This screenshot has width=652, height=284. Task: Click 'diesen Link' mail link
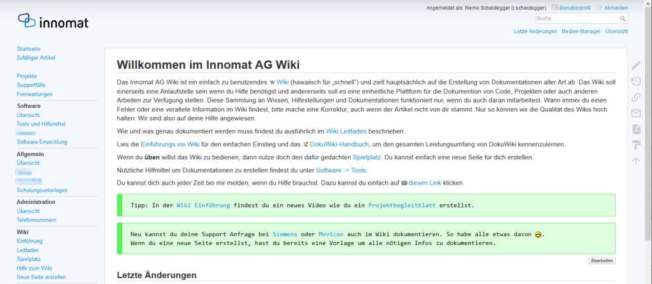425,183
